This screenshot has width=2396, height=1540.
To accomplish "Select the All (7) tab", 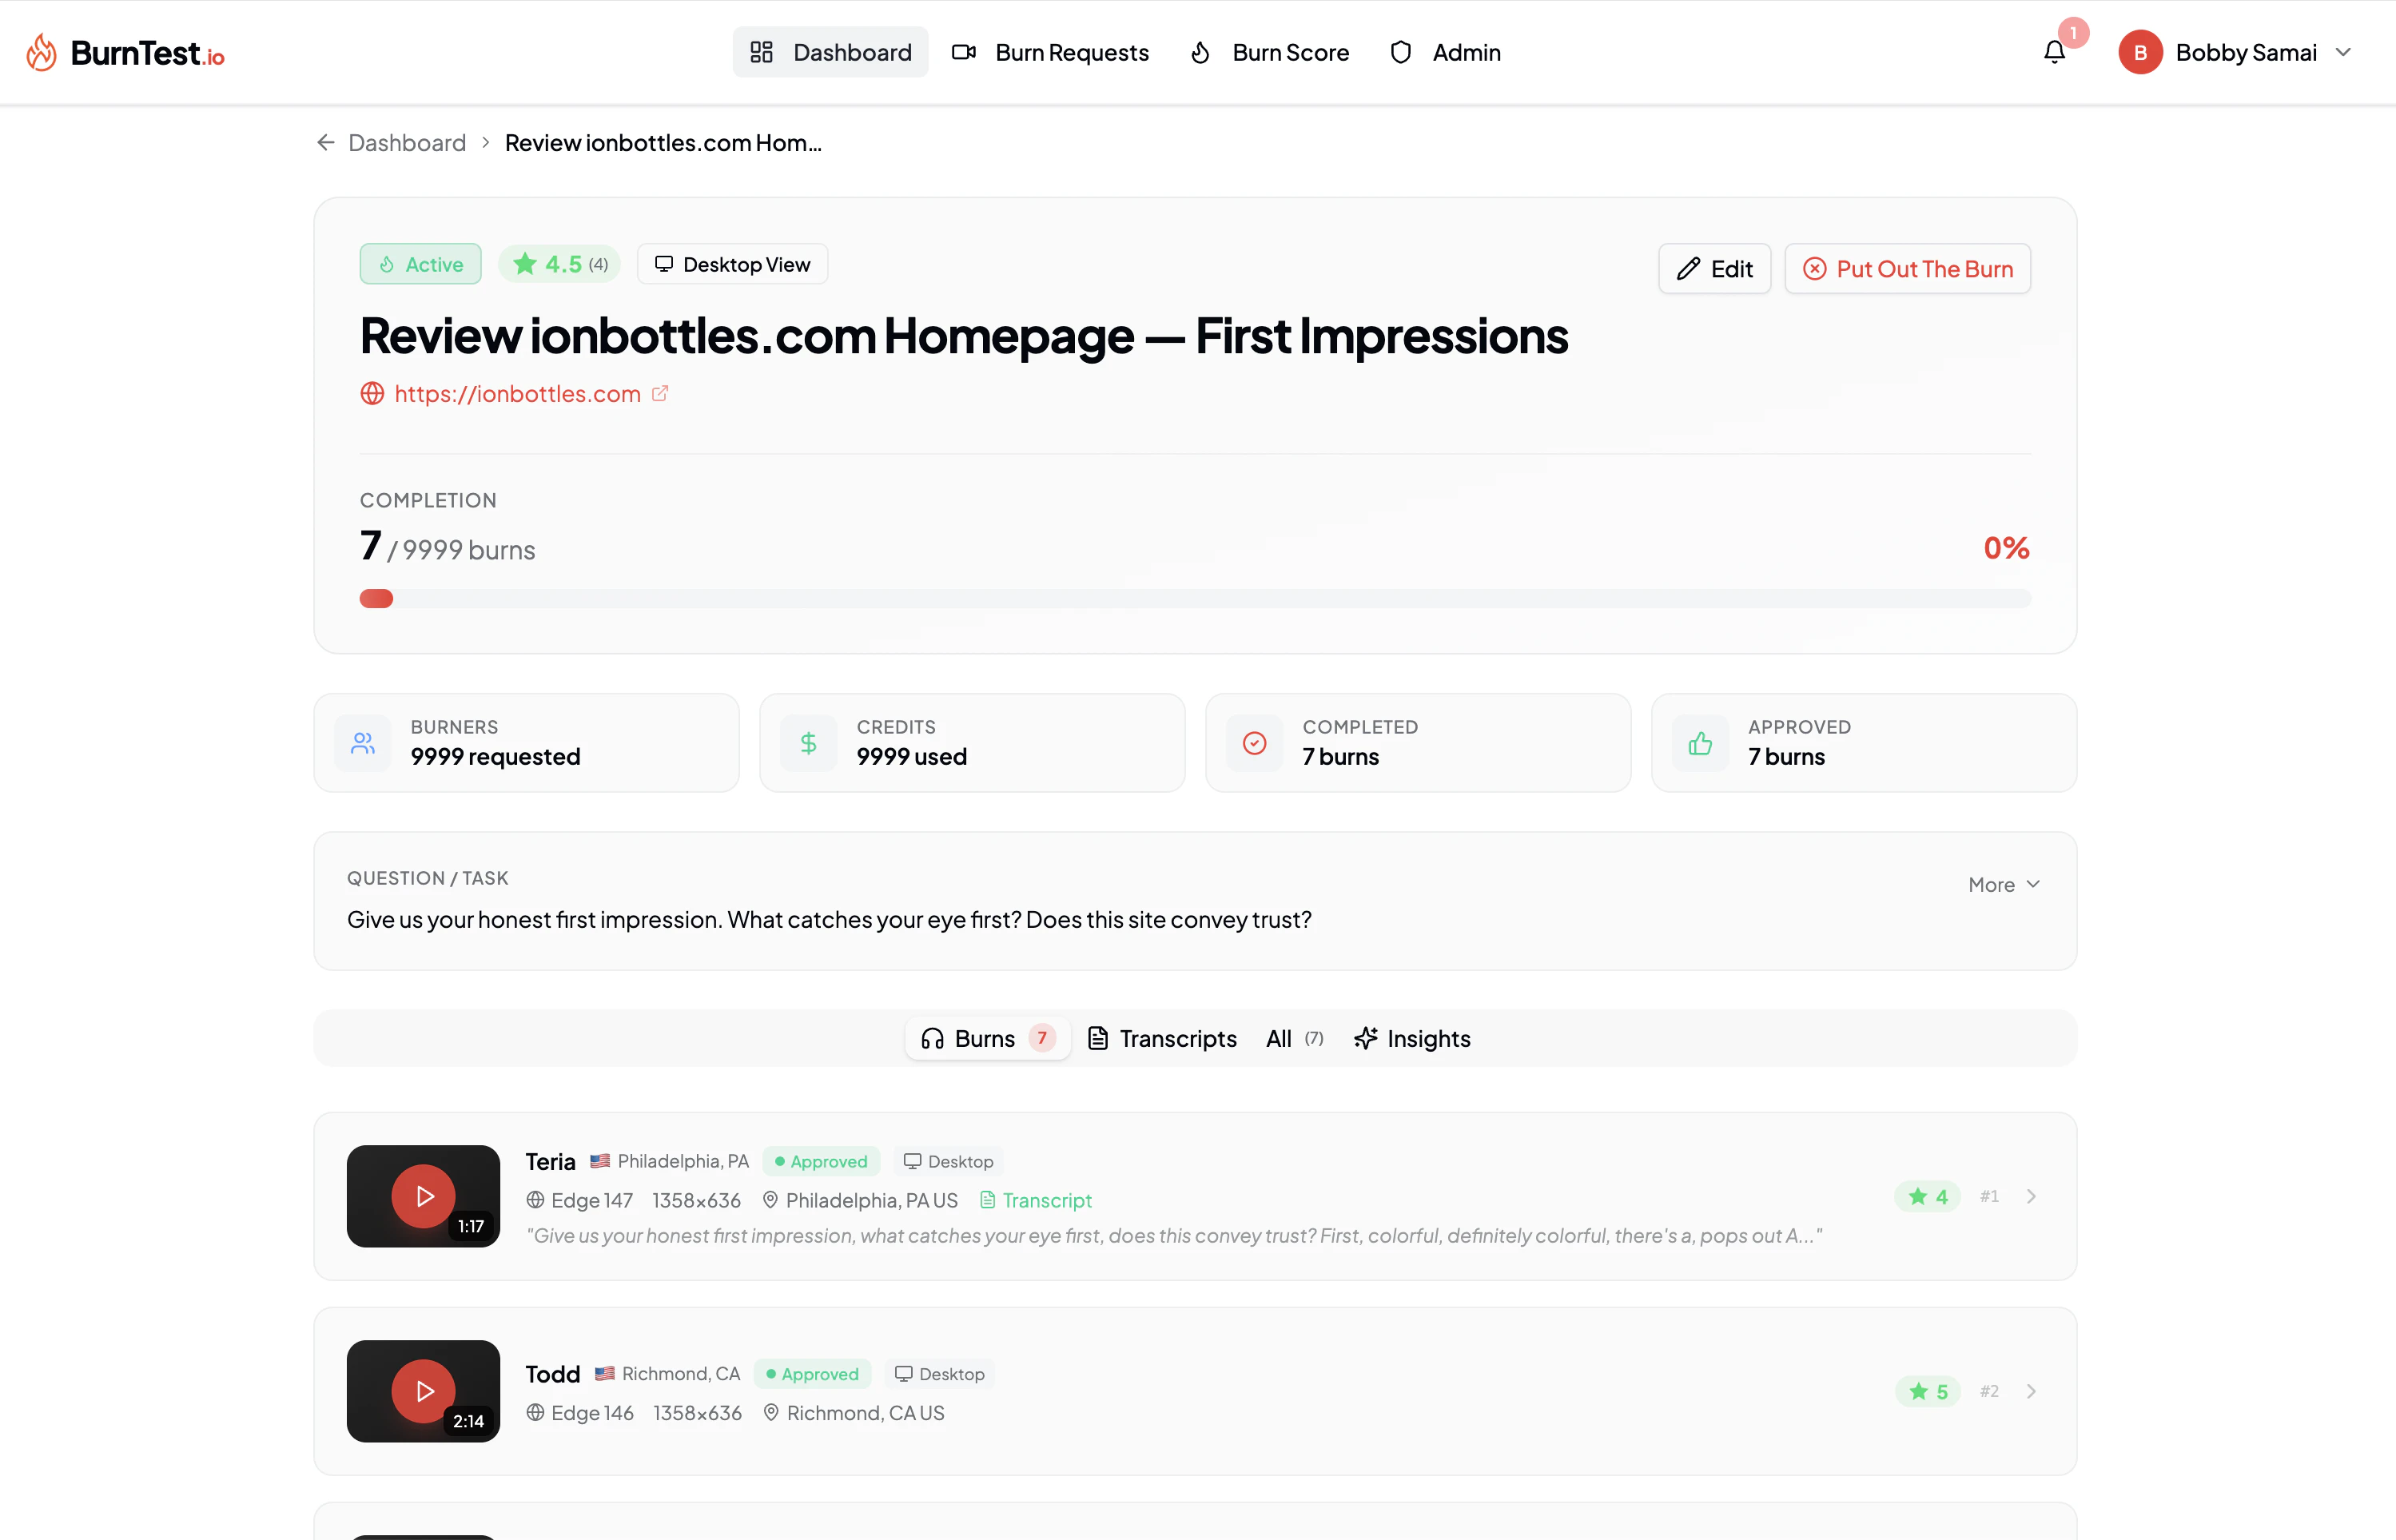I will (1294, 1038).
